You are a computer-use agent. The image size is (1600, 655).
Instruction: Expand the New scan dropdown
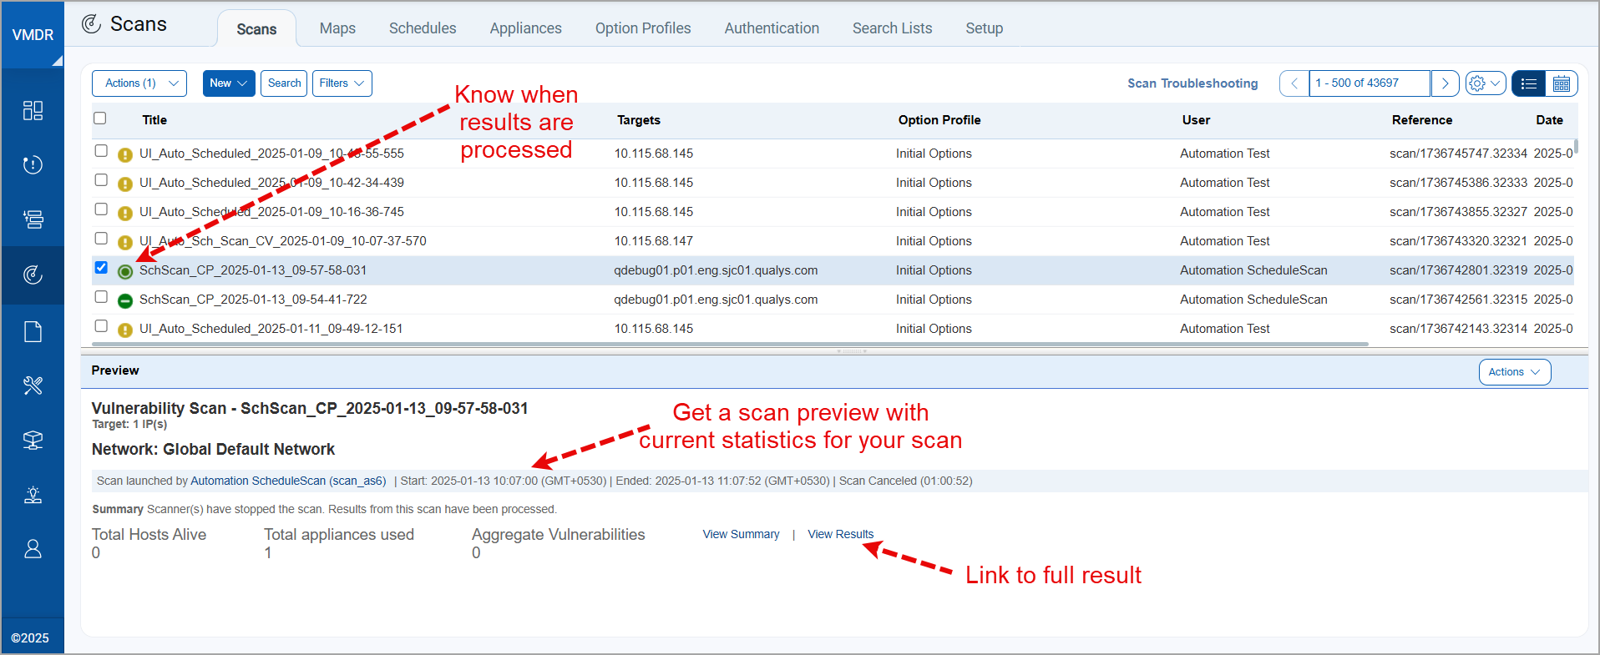[229, 83]
